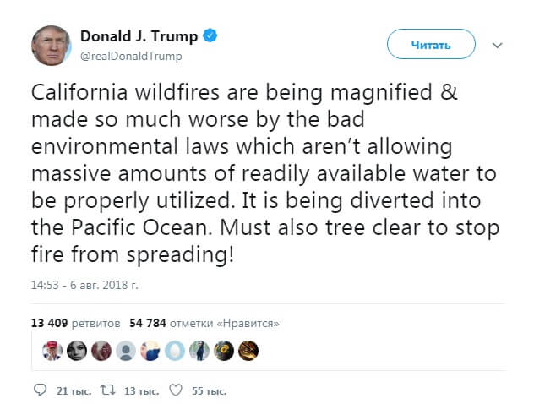Open Donald J. Trump's profile photo
This screenshot has width=534, height=404.
(x=51, y=46)
